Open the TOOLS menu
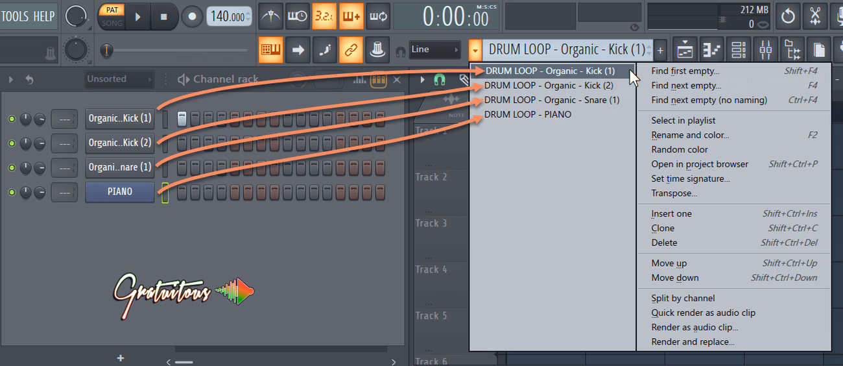 [x=14, y=16]
